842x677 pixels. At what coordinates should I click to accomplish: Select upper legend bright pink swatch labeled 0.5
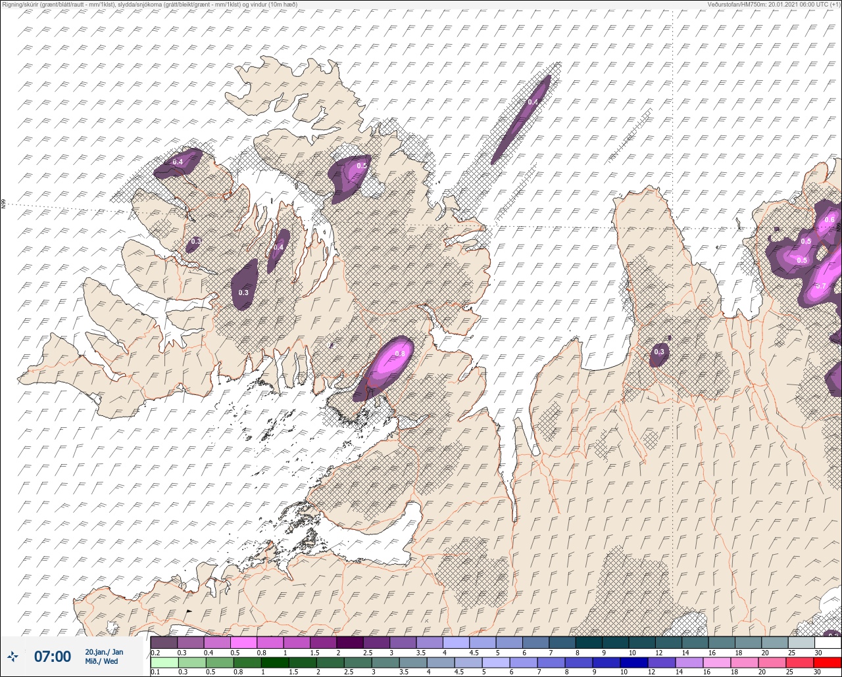click(x=243, y=642)
